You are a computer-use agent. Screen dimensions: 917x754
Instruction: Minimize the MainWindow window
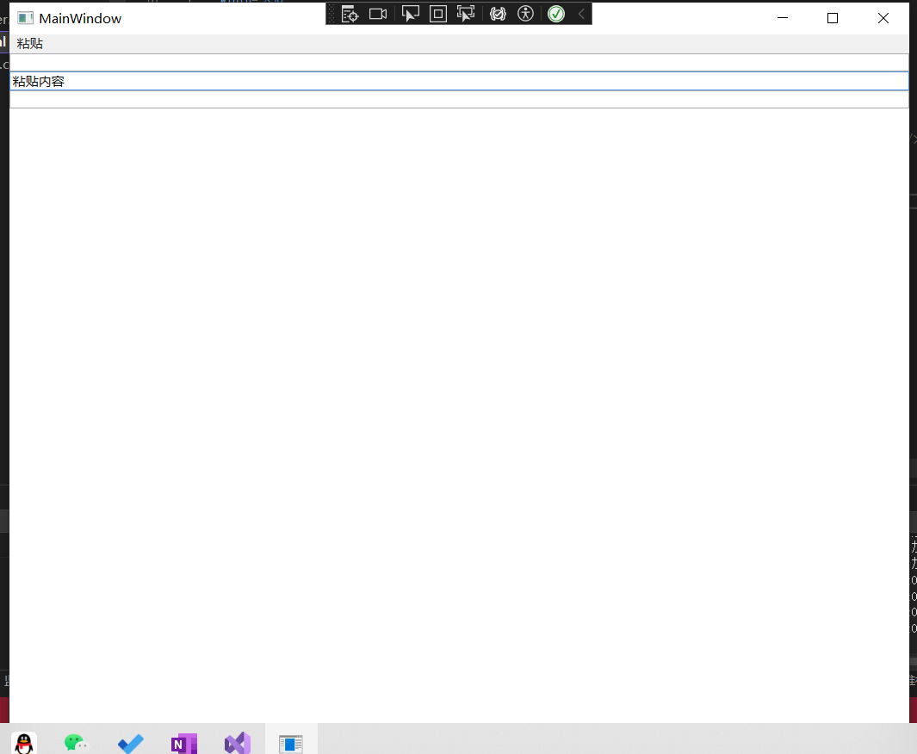783,18
